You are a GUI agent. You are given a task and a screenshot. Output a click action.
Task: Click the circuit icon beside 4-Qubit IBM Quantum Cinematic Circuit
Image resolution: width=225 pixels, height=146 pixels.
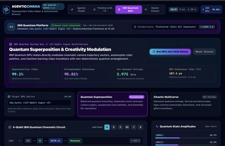pos(10,127)
